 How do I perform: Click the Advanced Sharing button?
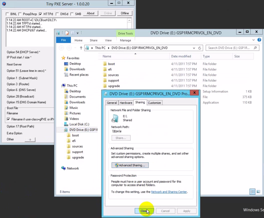click(130, 165)
